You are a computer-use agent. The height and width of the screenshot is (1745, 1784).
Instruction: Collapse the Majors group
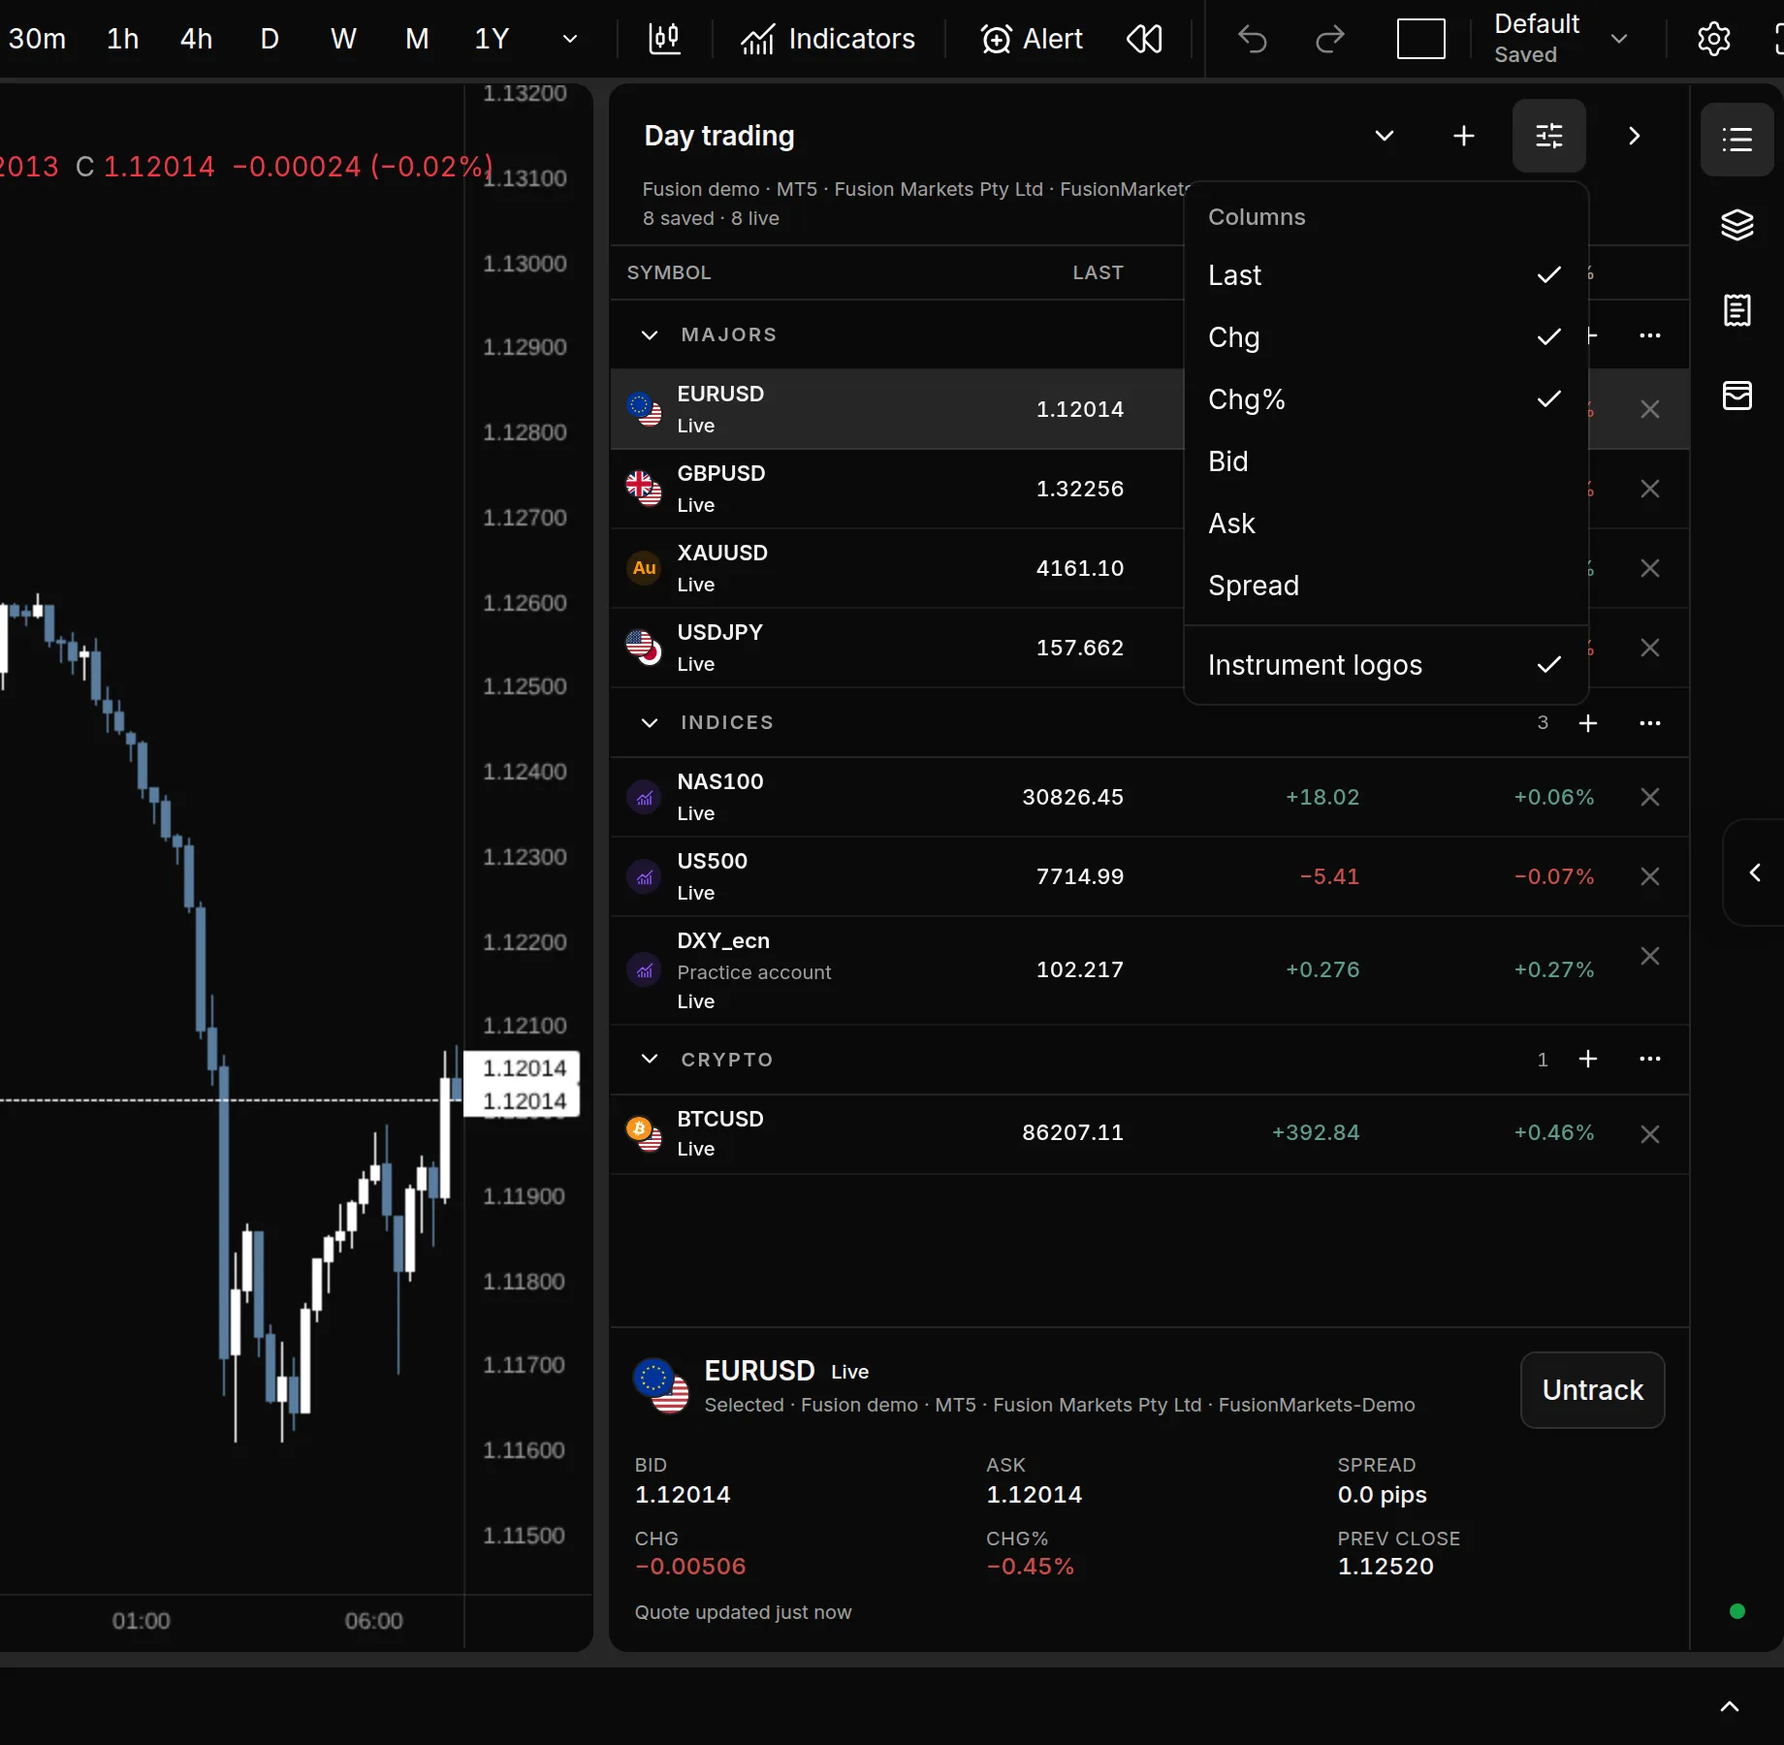(650, 335)
